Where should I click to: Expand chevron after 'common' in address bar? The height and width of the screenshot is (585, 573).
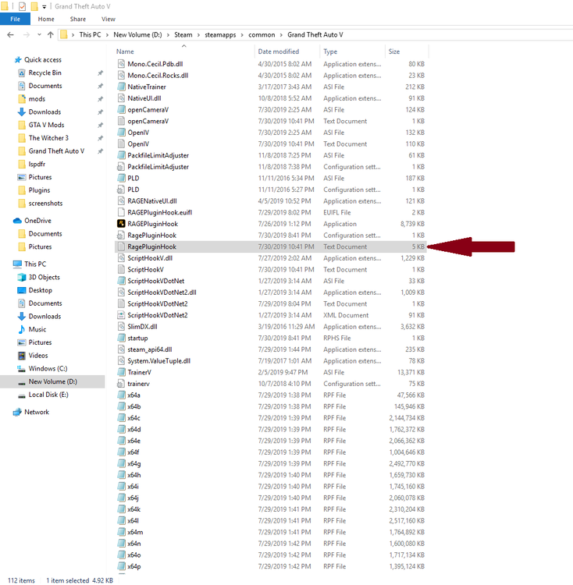point(281,34)
